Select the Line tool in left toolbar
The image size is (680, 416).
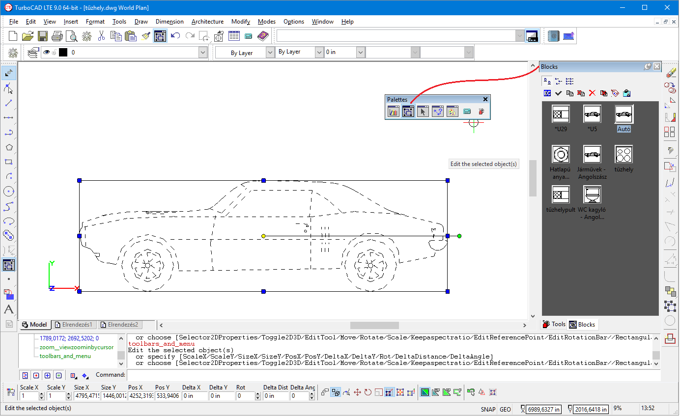(9, 103)
